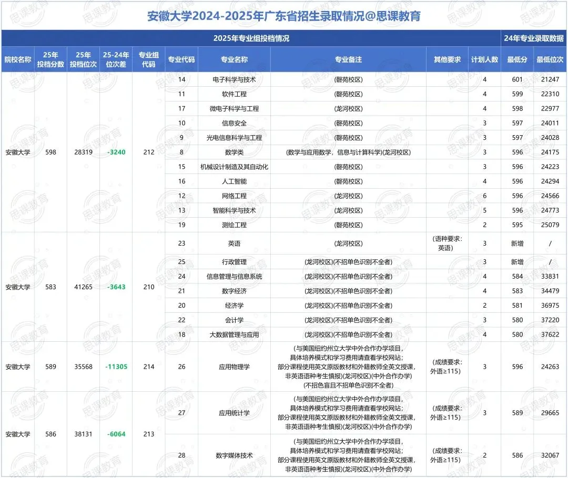Image resolution: width=568 pixels, height=478 pixels.
Task: Select the 信息管理与信息系统 major cell
Action: [235, 277]
